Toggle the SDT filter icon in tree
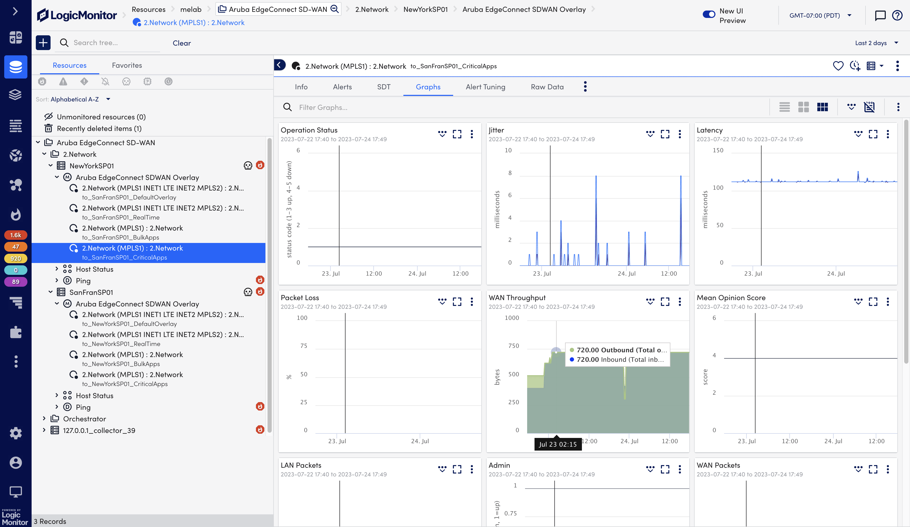The width and height of the screenshot is (910, 527). point(168,81)
